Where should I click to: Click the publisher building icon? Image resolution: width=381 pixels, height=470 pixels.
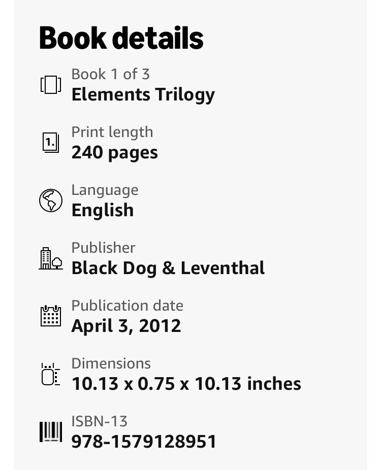[51, 258]
